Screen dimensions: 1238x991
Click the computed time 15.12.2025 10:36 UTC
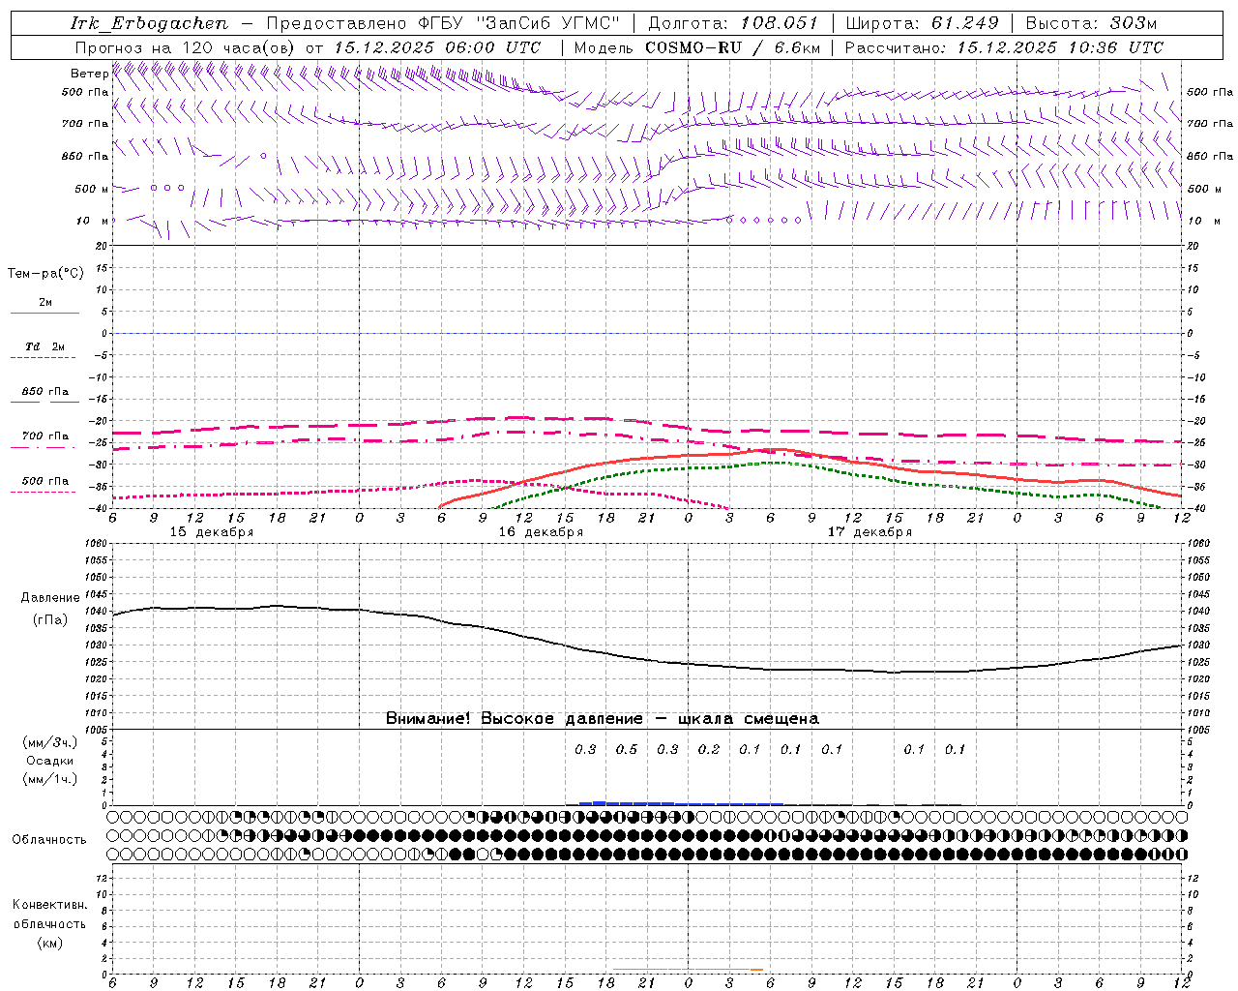pyautogui.click(x=1060, y=47)
